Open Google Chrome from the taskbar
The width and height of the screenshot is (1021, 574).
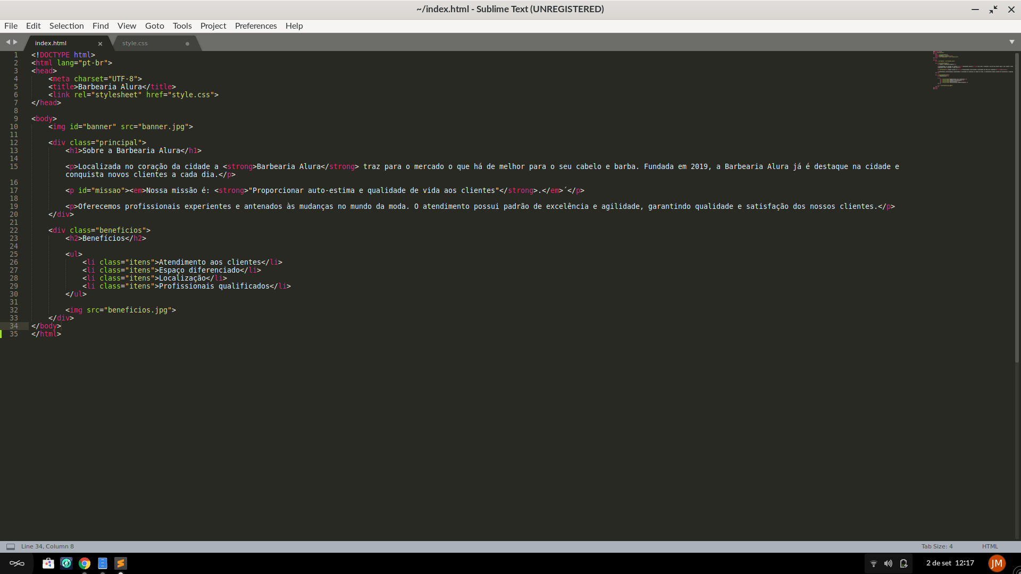point(85,563)
